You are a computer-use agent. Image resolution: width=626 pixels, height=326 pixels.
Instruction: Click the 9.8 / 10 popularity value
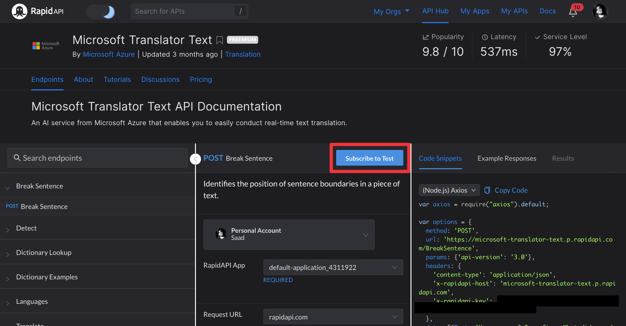click(x=443, y=52)
